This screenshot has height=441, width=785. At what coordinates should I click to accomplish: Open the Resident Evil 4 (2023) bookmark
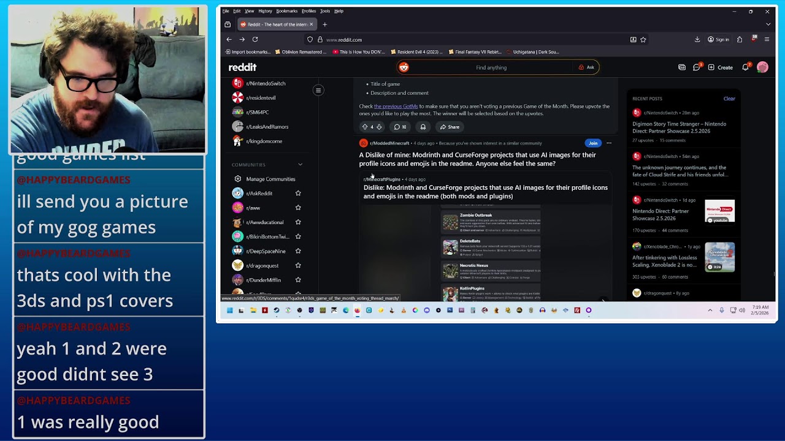click(x=416, y=52)
